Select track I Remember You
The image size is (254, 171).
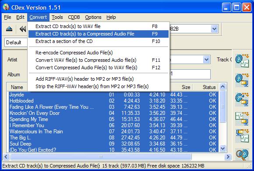27,125
